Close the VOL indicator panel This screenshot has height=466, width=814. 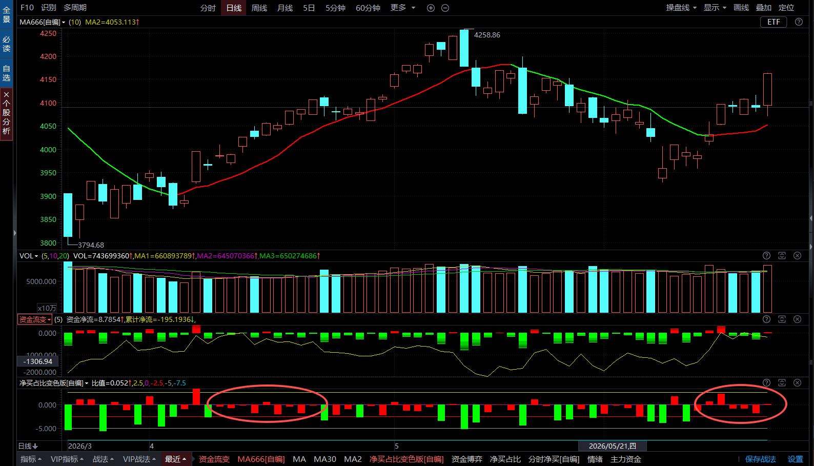(797, 255)
